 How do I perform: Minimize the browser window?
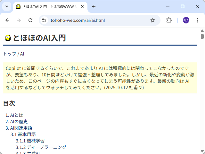click(168, 6)
